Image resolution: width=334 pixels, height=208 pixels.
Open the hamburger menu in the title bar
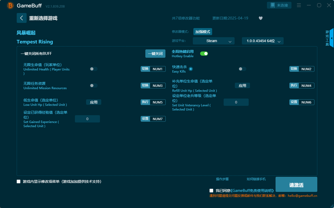pyautogui.click(x=299, y=5)
